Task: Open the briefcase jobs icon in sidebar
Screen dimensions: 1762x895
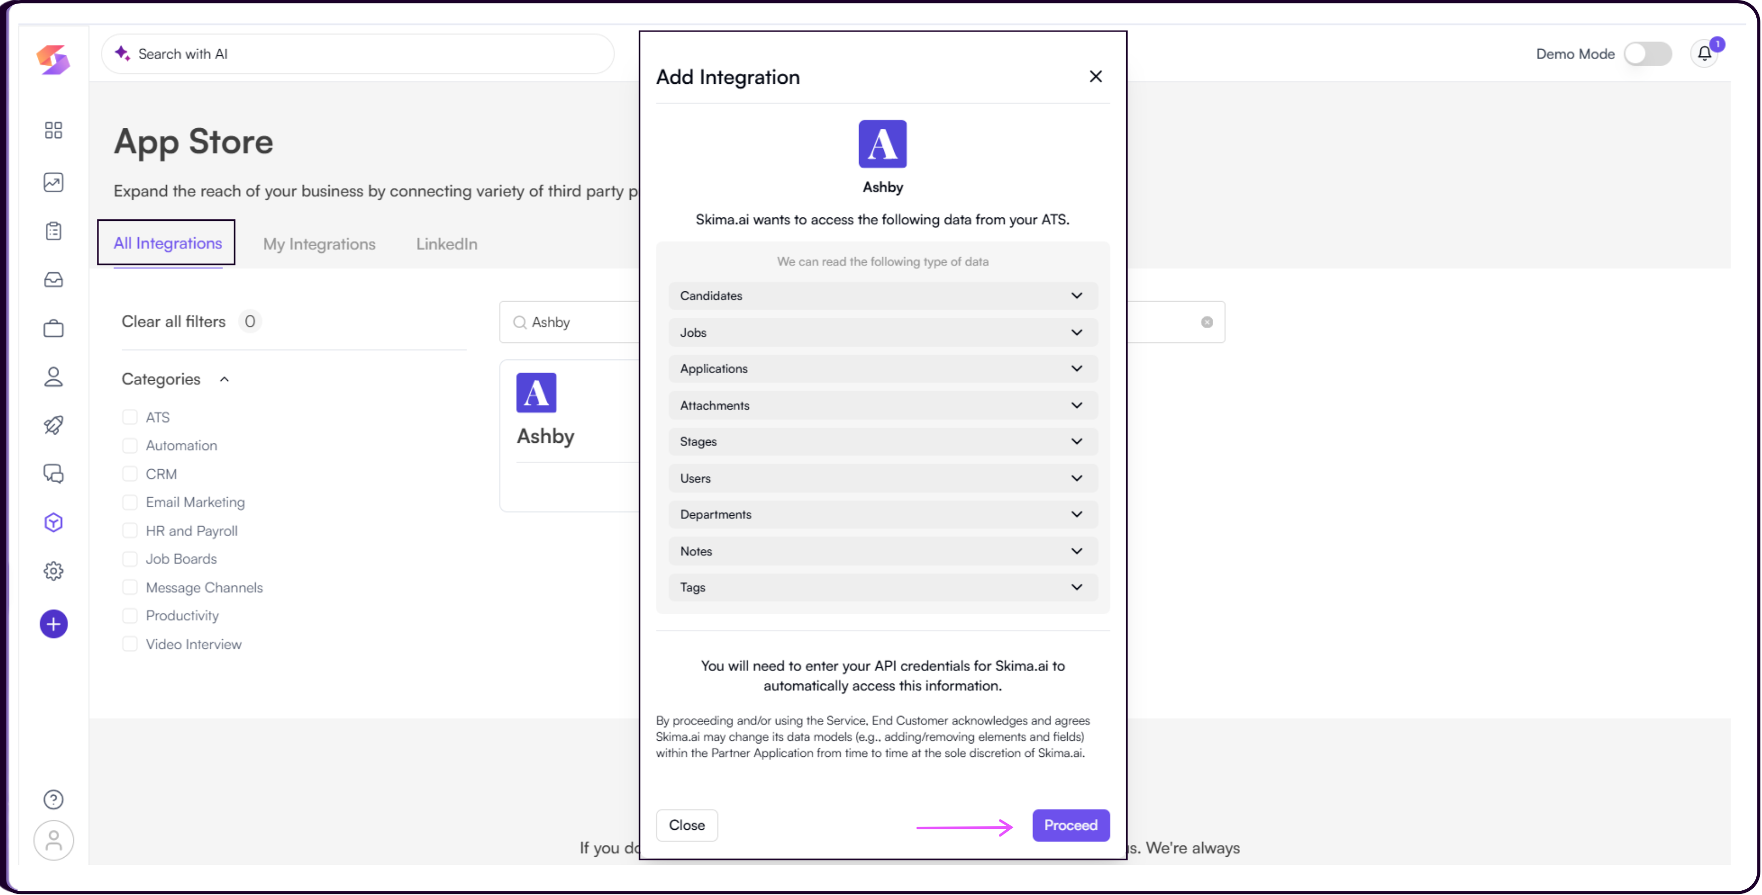Action: pyautogui.click(x=53, y=329)
